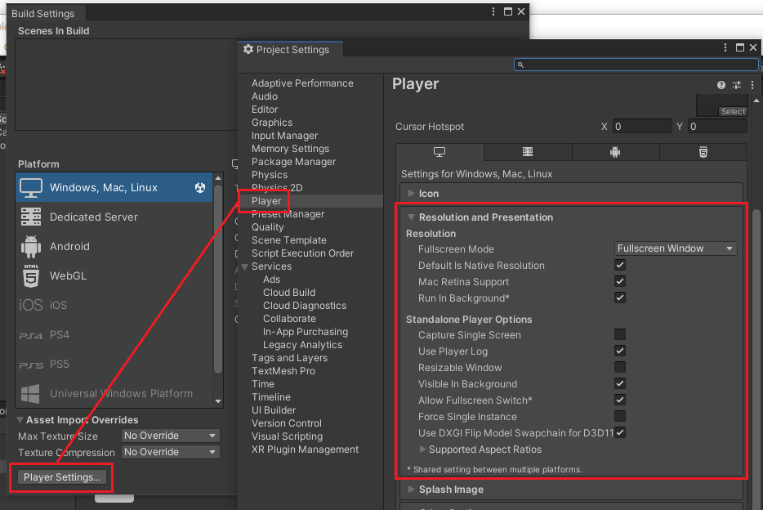Screen dimensions: 763x510
Task: Click the Project Settings tab title
Action: pyautogui.click(x=291, y=50)
